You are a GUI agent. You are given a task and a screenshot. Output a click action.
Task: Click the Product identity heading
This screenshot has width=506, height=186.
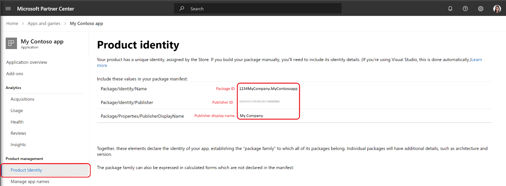138,45
